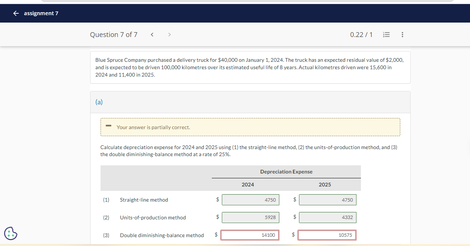The image size is (470, 246).
Task: Go back using the arrow beside assignment 7
Action: pyautogui.click(x=16, y=13)
